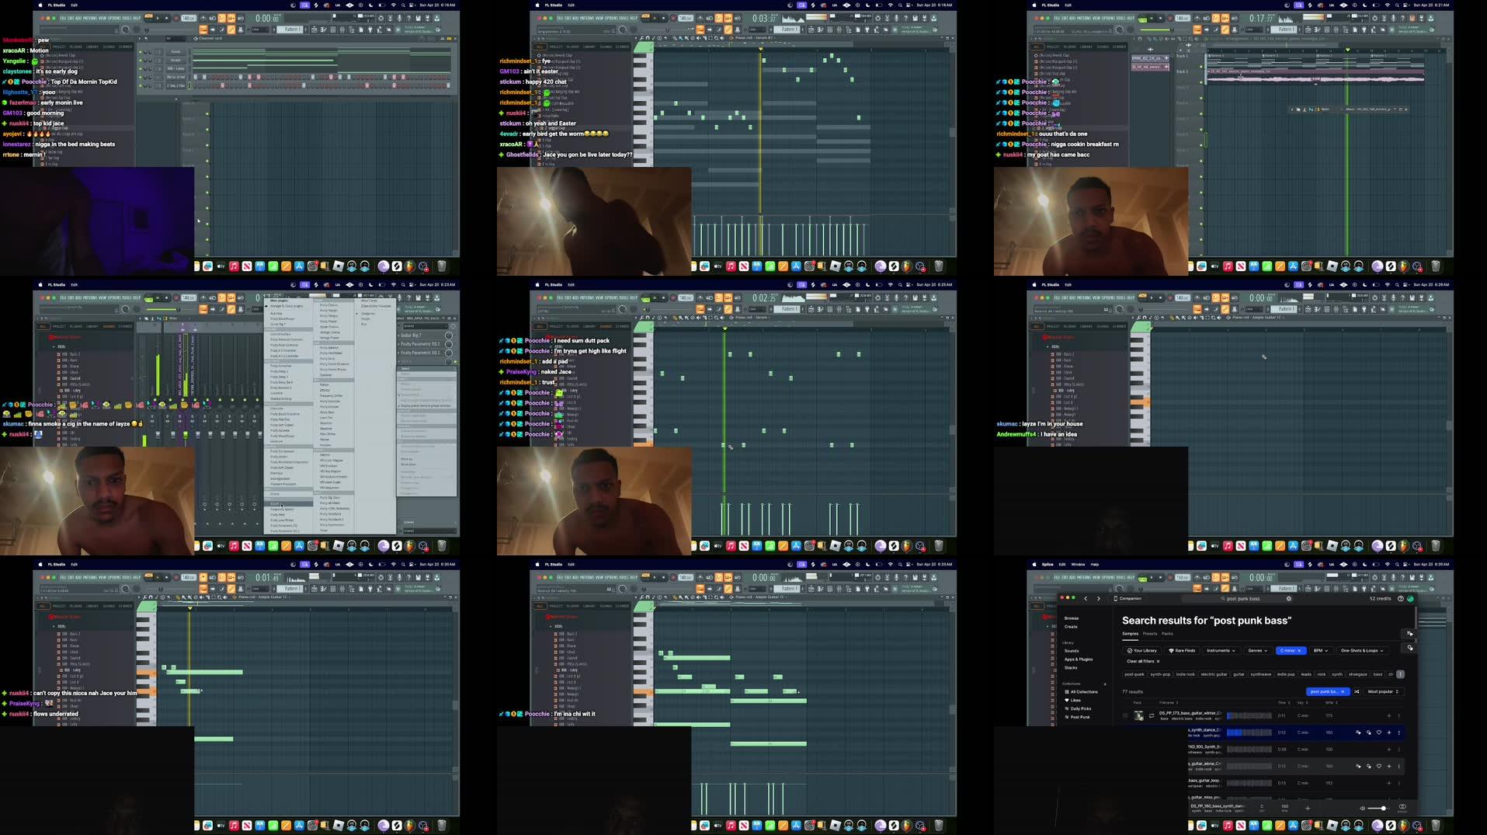Toggle the Rare Finds filter in Splice

1183,651
